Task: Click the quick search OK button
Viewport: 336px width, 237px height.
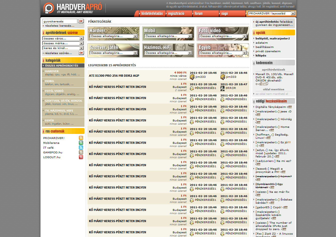Action: coord(81,21)
